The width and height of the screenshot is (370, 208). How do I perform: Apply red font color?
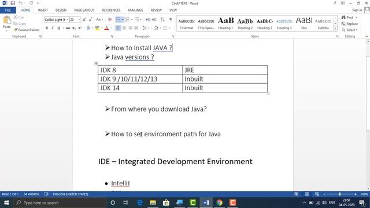(x=106, y=28)
